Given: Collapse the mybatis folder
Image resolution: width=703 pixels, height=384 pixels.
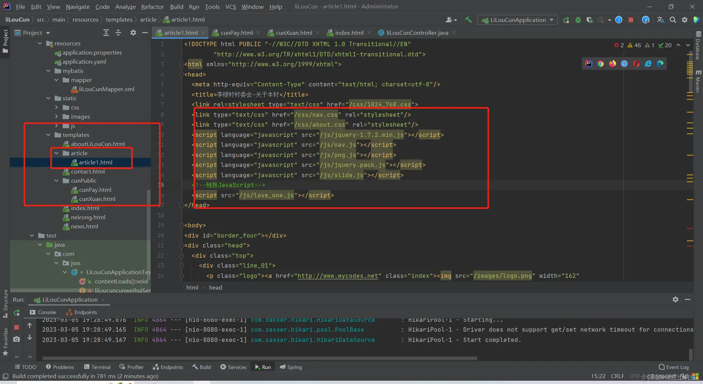Looking at the screenshot, I should click(48, 71).
